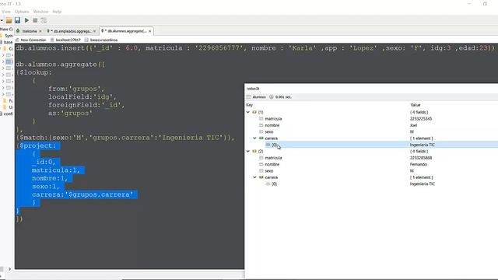
Task: Select the db.alumnos.aggregate tab
Action: pyautogui.click(x=126, y=31)
